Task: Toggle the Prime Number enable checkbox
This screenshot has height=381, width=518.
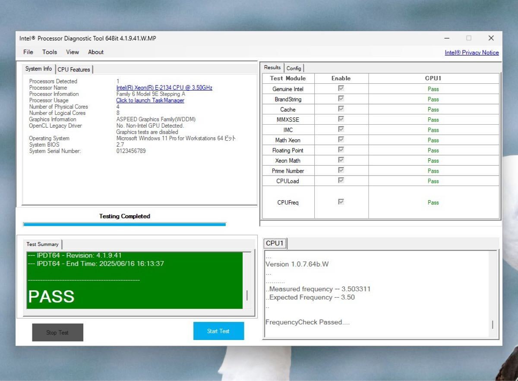Action: click(x=341, y=170)
